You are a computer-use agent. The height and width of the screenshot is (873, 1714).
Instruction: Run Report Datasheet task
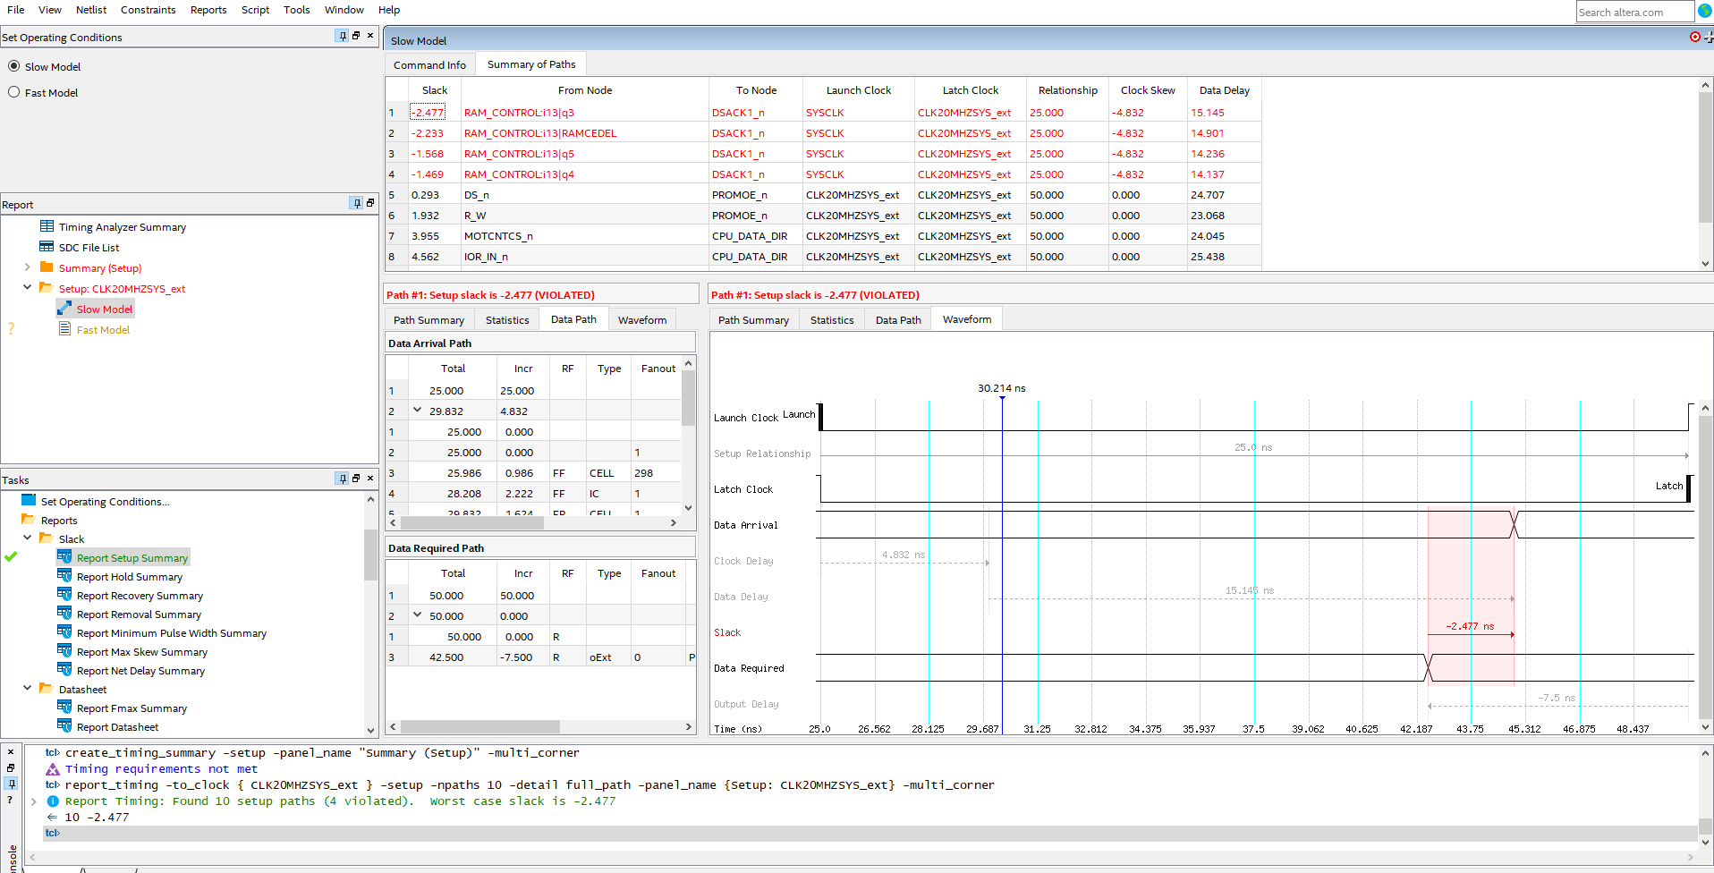pos(117,727)
